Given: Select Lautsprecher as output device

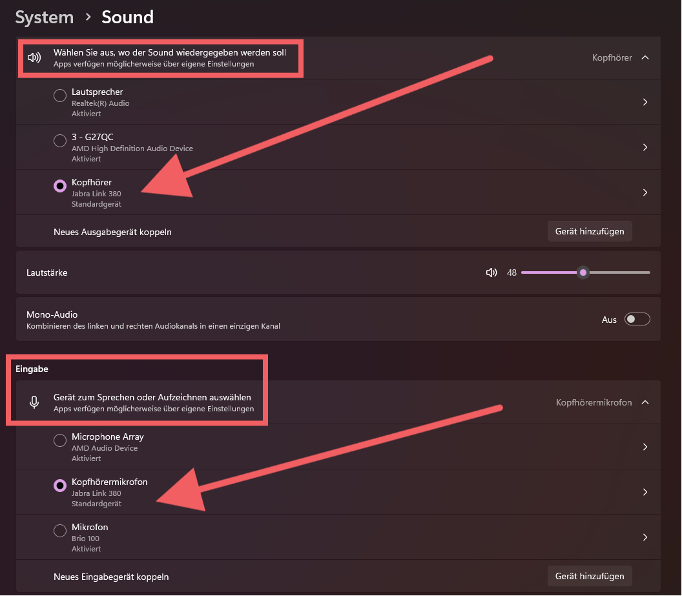Looking at the screenshot, I should [x=60, y=96].
